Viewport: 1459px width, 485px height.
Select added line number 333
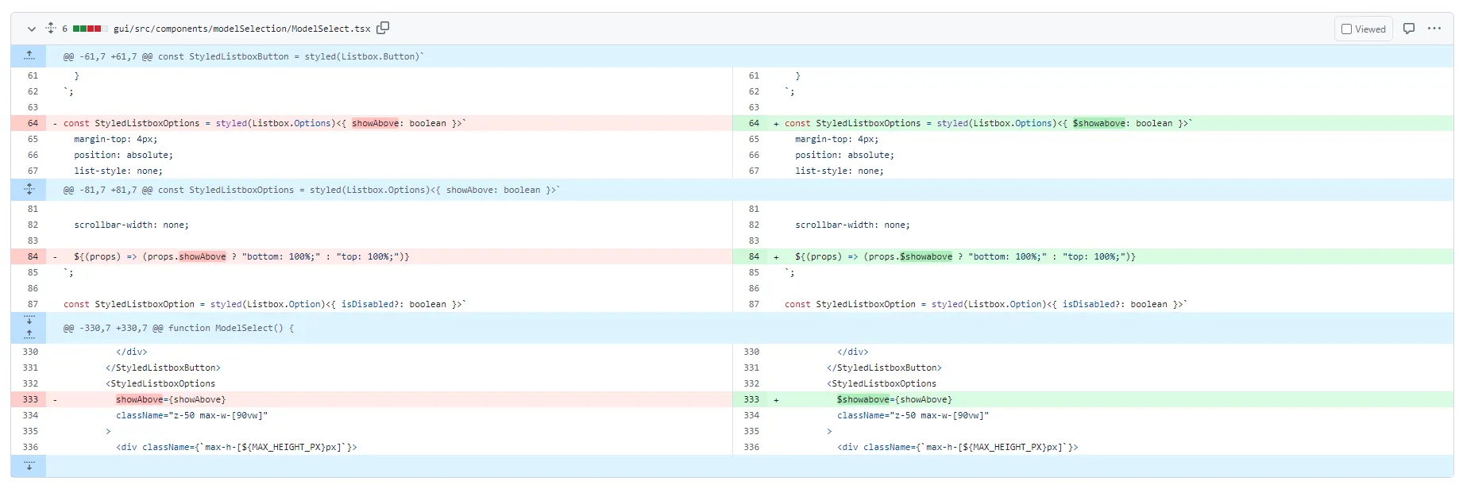click(750, 399)
